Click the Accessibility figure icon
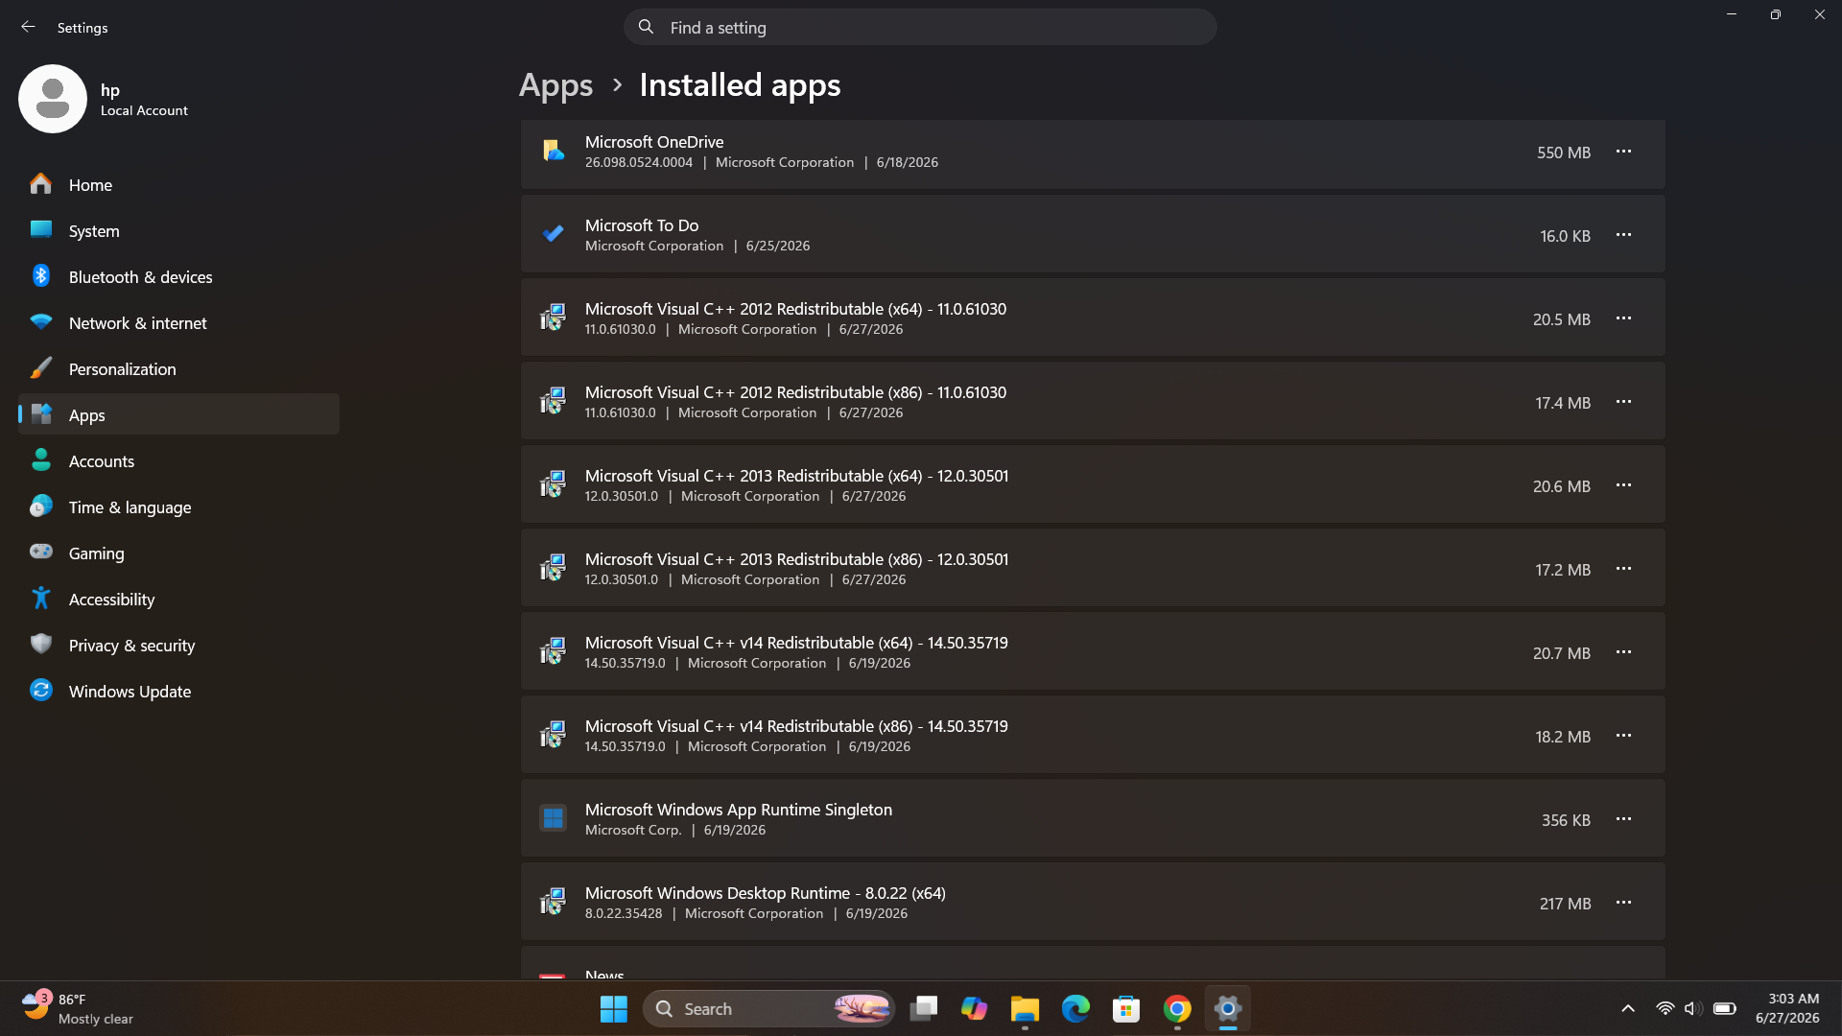1842x1036 pixels. [40, 599]
